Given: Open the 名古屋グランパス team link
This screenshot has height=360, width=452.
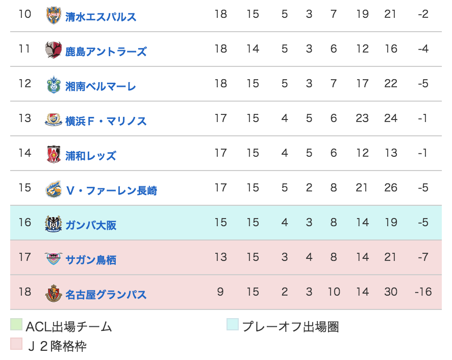Looking at the screenshot, I should [x=106, y=295].
